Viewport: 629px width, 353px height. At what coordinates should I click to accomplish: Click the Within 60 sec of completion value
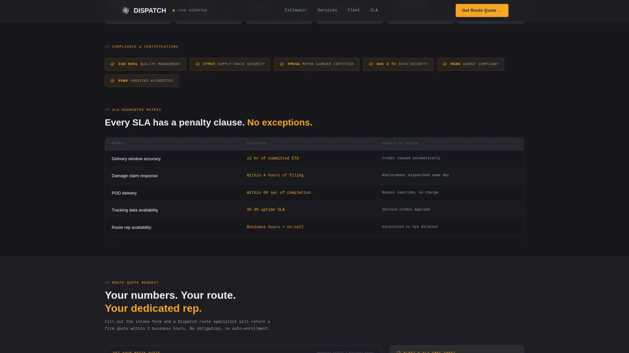tap(279, 193)
